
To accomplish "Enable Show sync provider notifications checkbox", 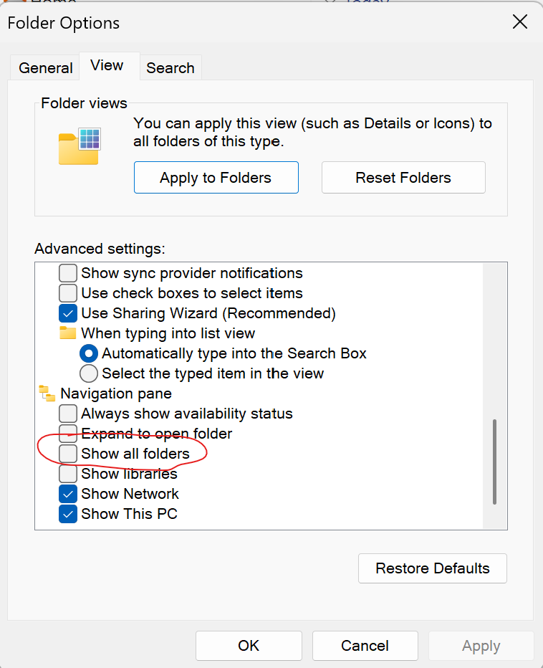I will (x=68, y=273).
